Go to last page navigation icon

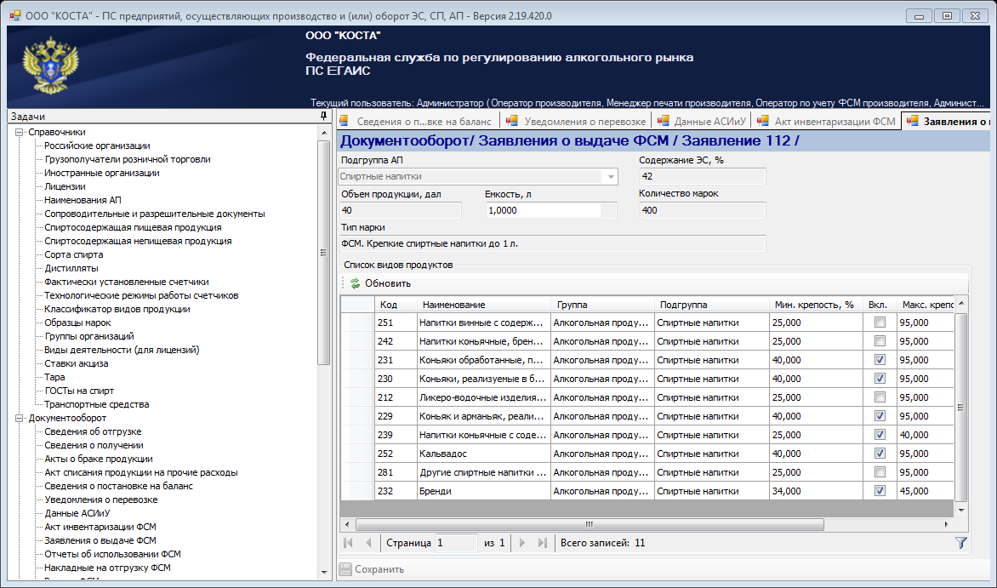pyautogui.click(x=543, y=543)
